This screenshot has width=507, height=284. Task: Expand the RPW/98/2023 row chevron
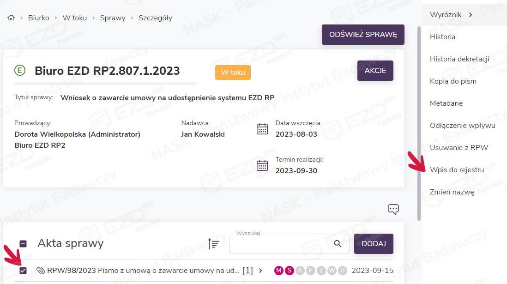click(x=260, y=271)
